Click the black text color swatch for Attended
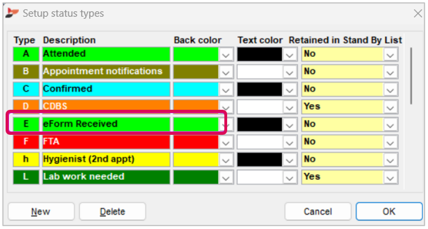Image resolution: width=428 pixels, height=229 pixels. pos(260,54)
